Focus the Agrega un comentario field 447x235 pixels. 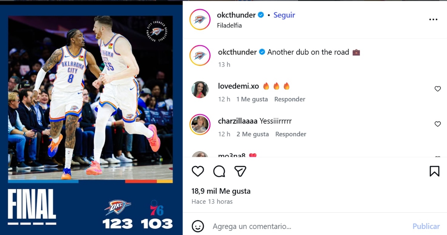click(x=309, y=226)
